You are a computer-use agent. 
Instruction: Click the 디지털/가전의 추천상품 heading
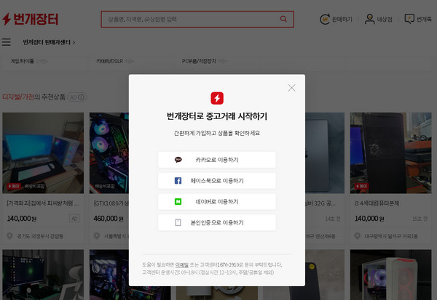[34, 97]
